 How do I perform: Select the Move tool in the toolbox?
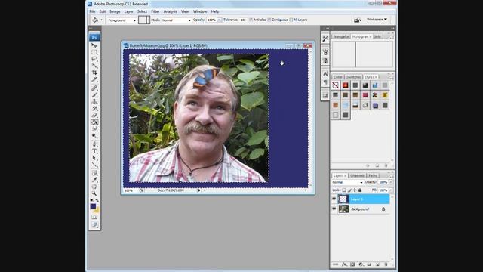(94, 45)
